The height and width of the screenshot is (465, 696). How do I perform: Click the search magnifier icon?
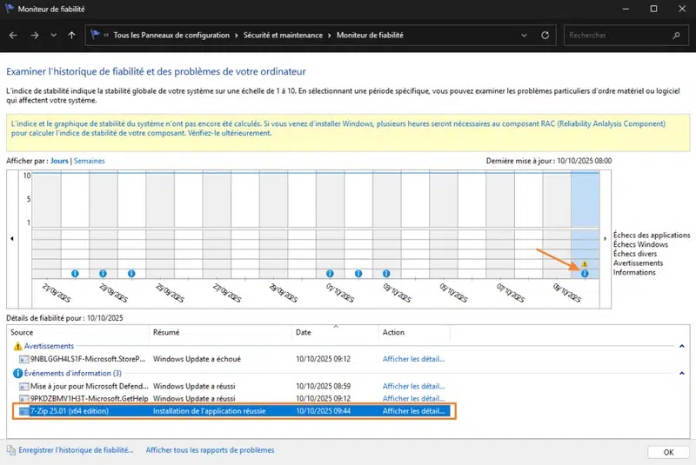(677, 36)
